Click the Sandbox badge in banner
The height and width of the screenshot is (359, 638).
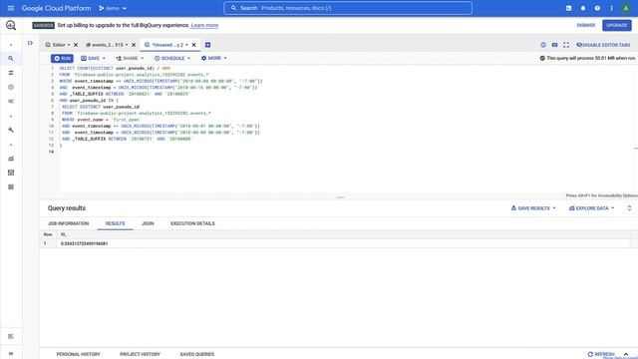(x=43, y=25)
